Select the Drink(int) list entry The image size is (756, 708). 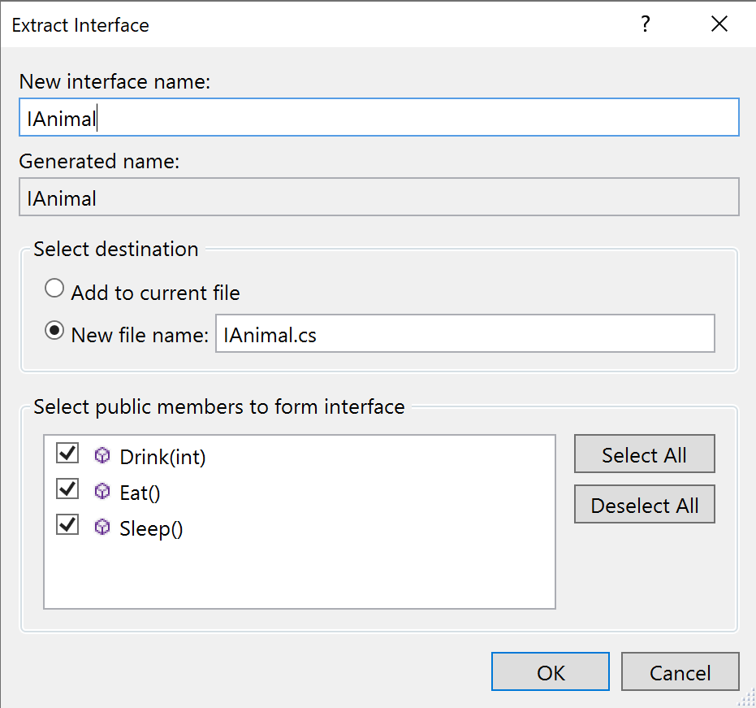tap(162, 457)
